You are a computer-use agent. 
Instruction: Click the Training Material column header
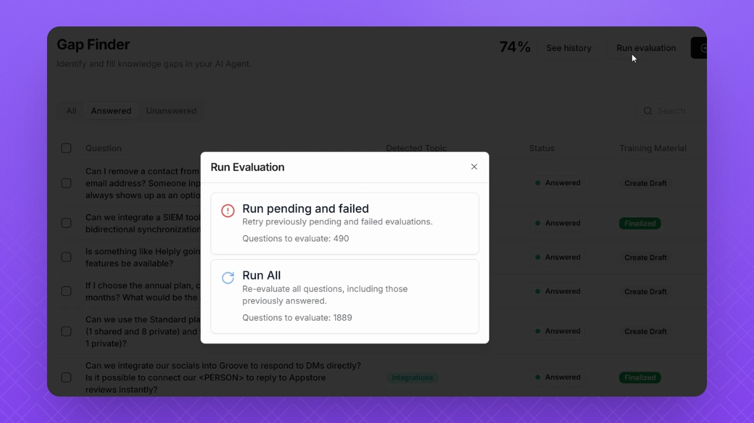tap(653, 148)
